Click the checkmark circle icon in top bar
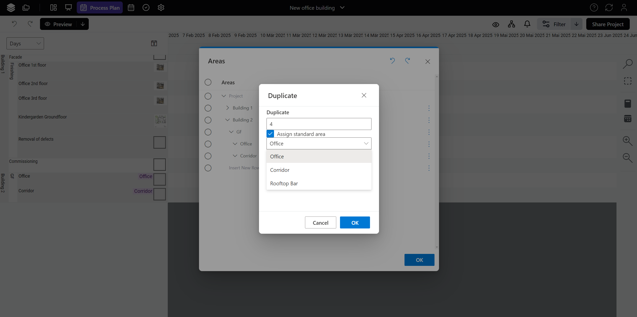Screen dimensions: 637x317 click(146, 8)
